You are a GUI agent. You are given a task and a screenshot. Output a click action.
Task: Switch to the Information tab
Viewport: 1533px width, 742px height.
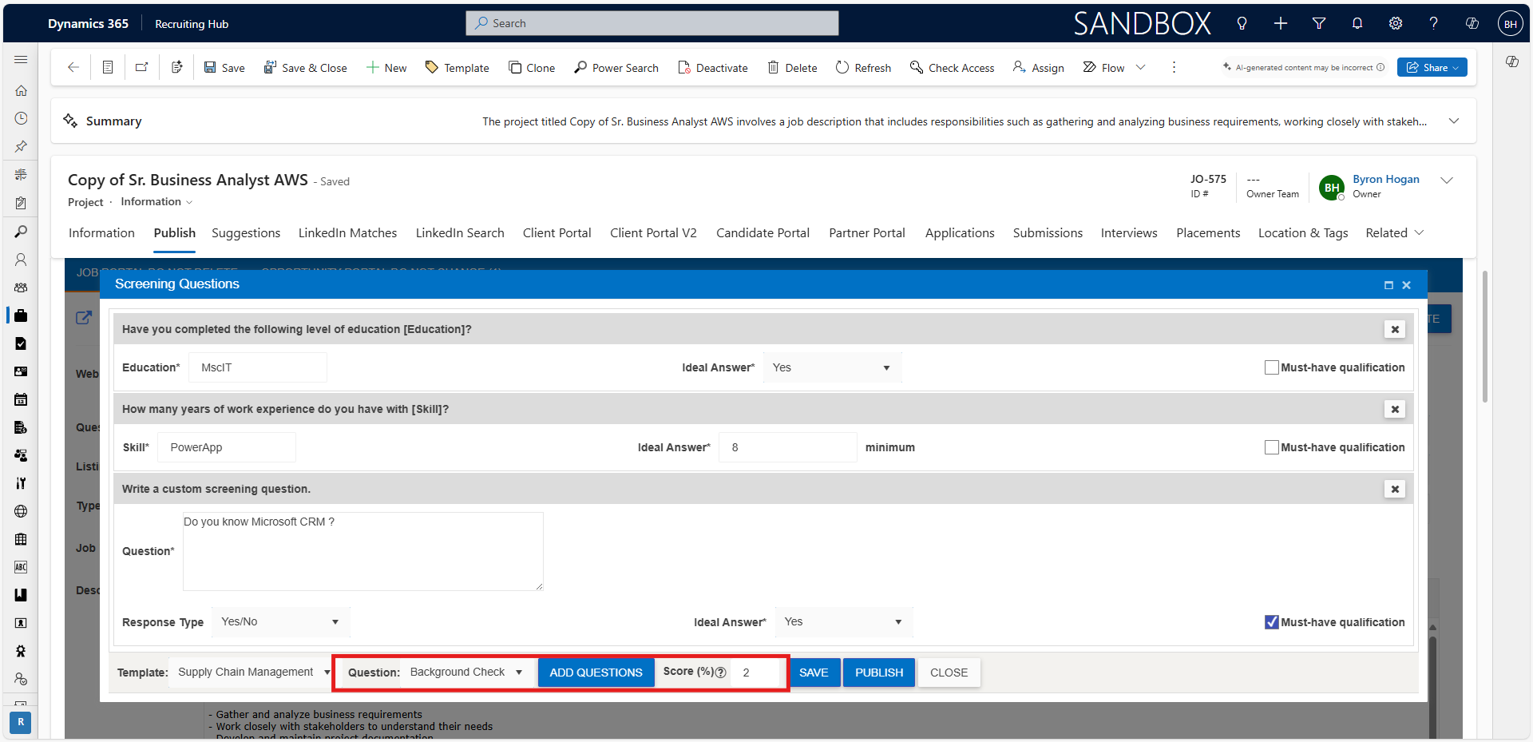pyautogui.click(x=101, y=232)
